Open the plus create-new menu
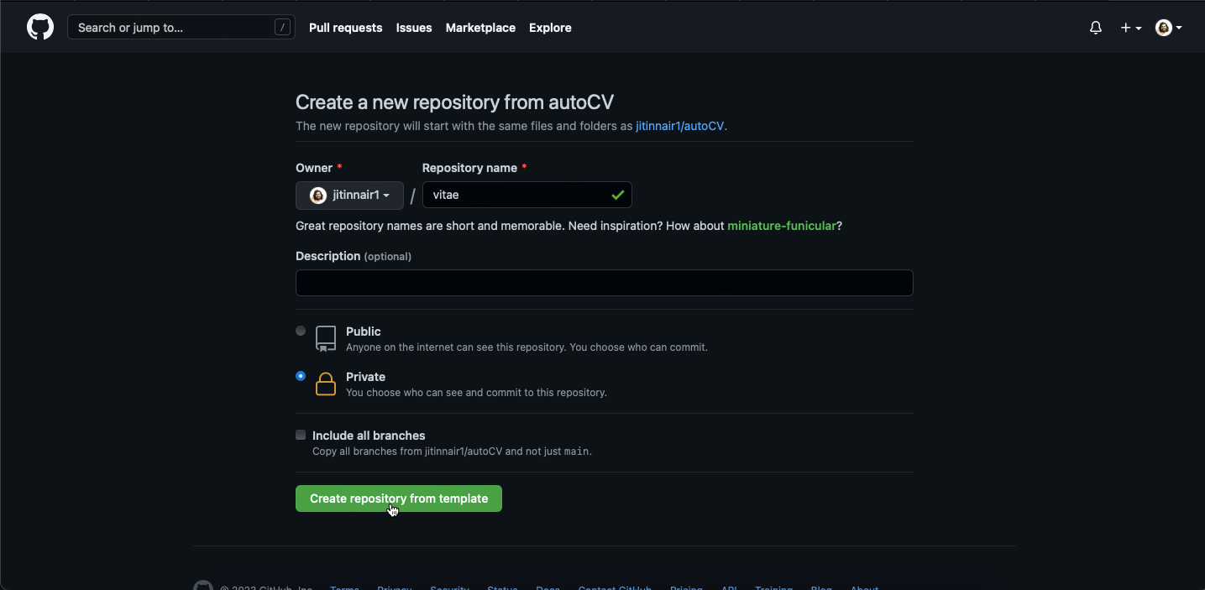1205x590 pixels. [x=1131, y=28]
